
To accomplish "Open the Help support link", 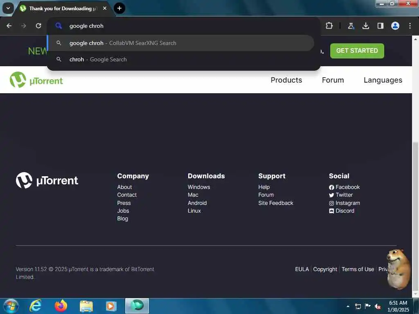I will (264, 187).
